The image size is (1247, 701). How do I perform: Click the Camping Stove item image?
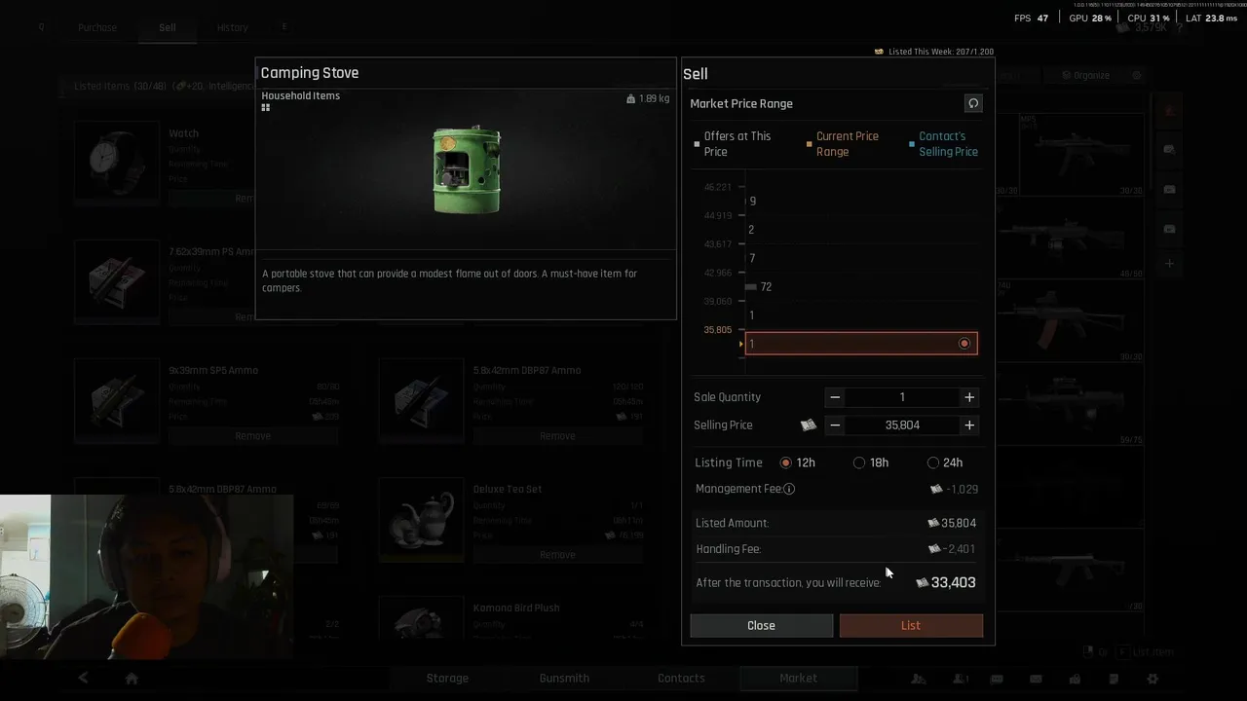click(467, 169)
